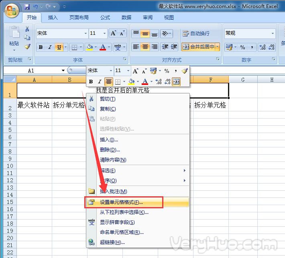This screenshot has height=258, width=285.
Task: Choose 复制(C) from context menu
Action: [x=138, y=109]
